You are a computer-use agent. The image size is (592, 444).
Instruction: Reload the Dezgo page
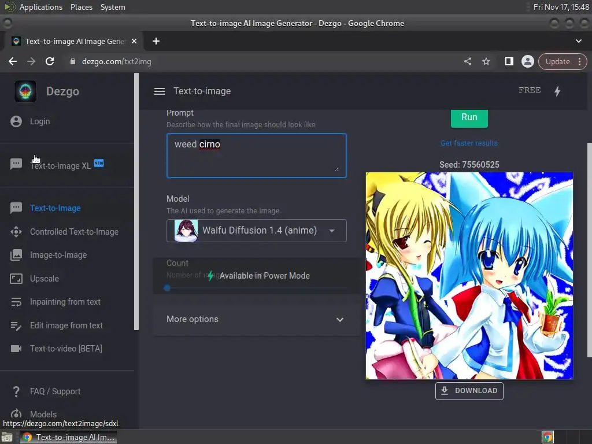(50, 61)
